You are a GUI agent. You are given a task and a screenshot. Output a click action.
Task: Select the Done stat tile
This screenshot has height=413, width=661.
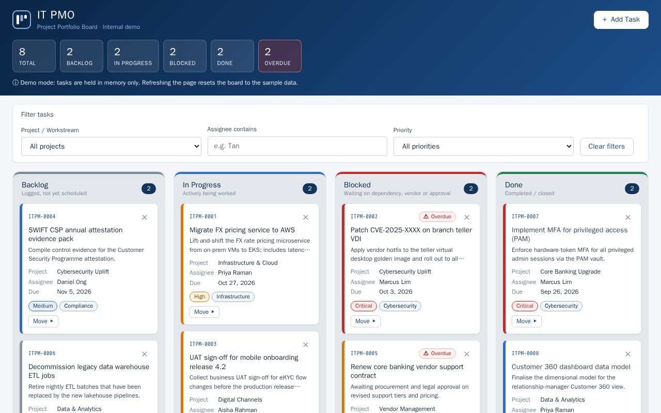(232, 56)
